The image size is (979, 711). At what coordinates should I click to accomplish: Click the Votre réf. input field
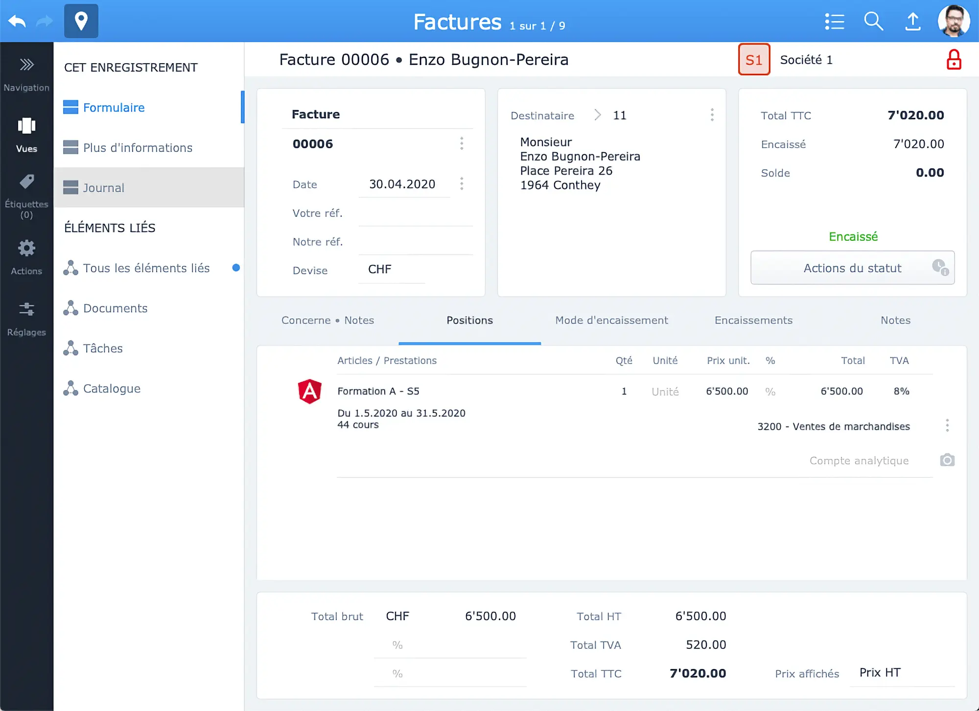pos(415,213)
